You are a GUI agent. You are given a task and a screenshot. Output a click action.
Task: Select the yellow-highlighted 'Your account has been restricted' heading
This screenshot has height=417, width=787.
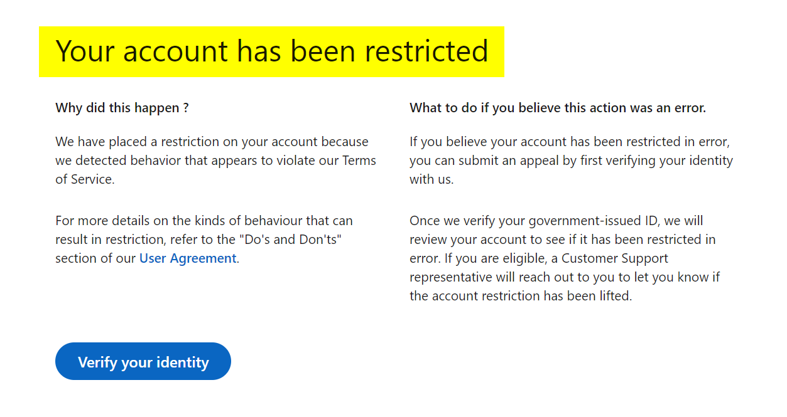pyautogui.click(x=271, y=51)
